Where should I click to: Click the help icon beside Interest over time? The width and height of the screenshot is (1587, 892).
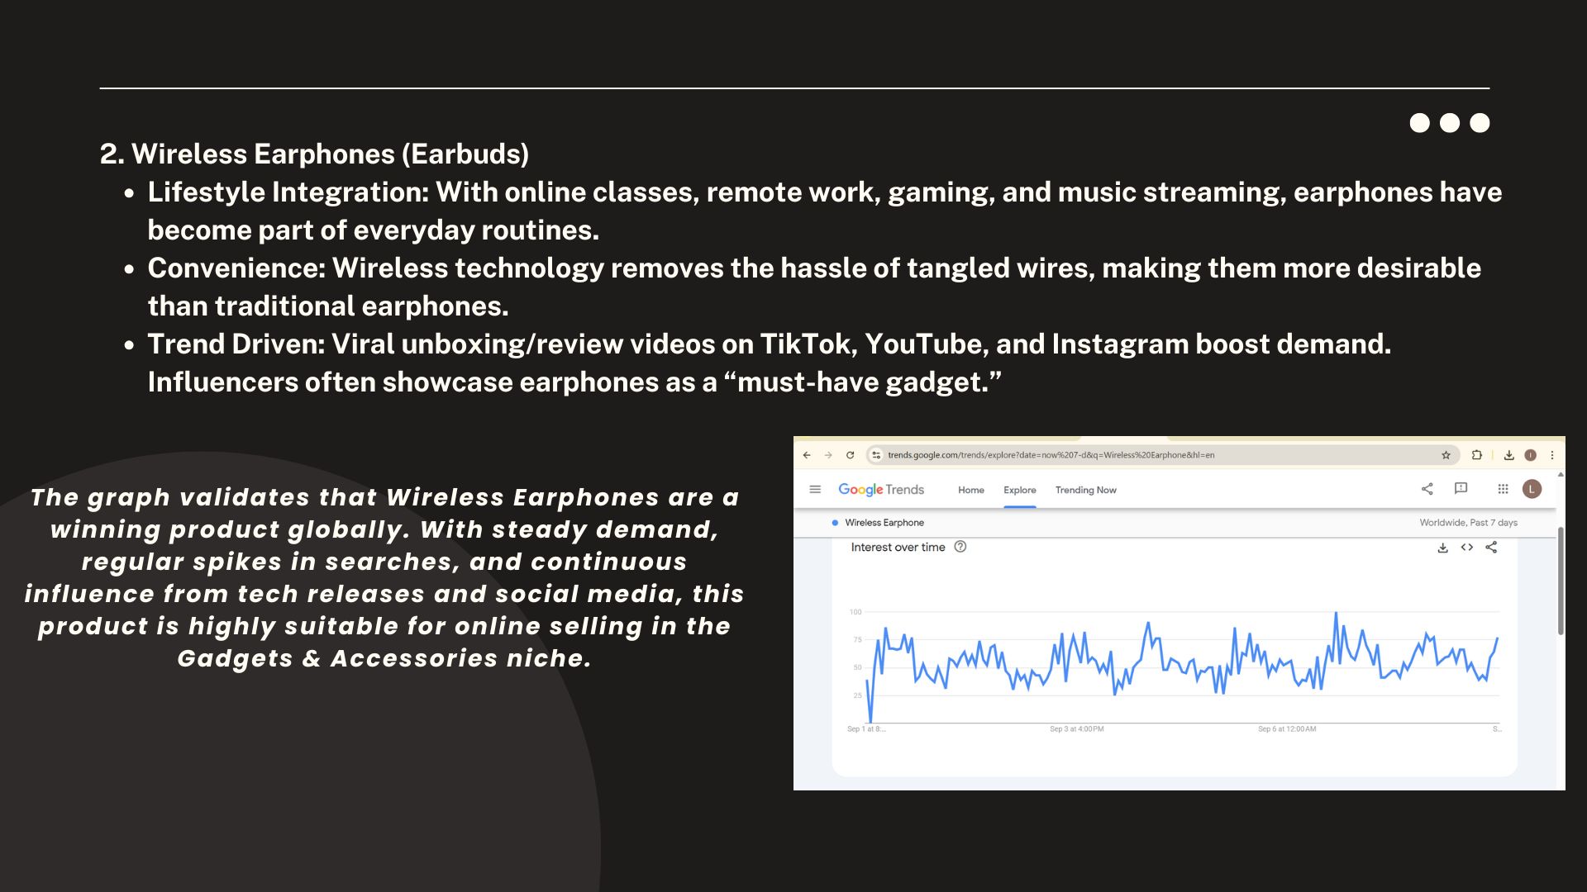[x=960, y=547]
